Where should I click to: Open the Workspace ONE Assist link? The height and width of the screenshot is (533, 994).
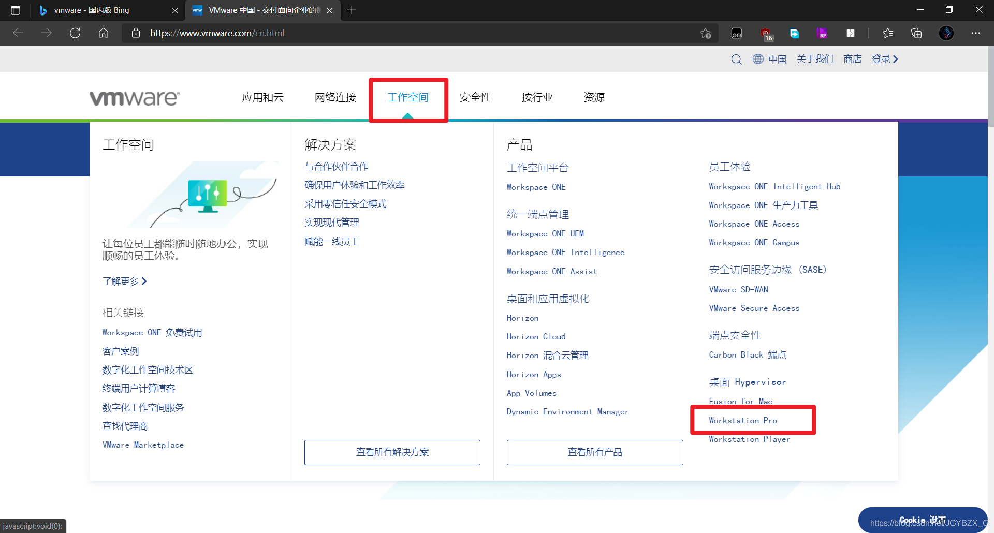(x=552, y=271)
